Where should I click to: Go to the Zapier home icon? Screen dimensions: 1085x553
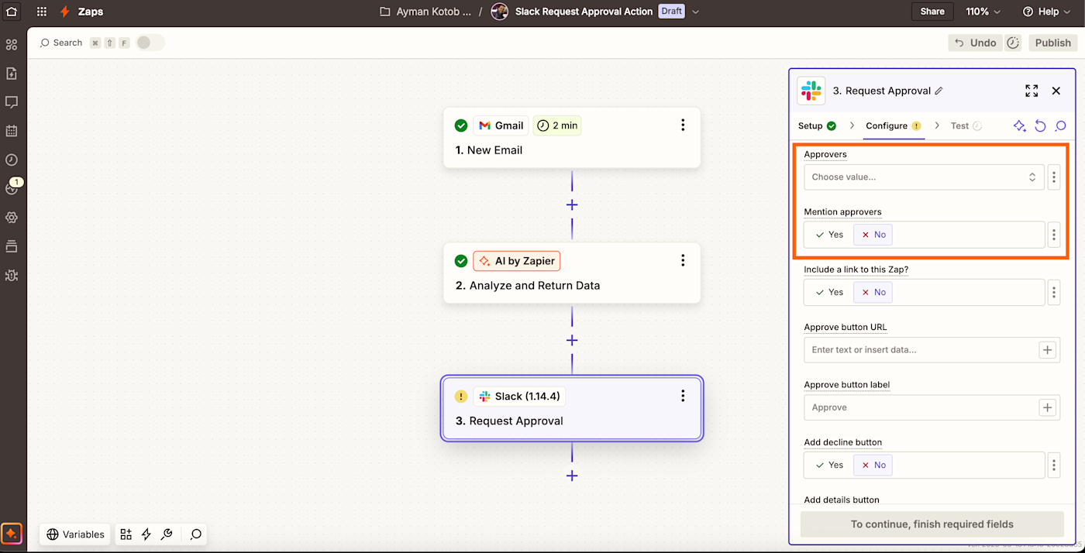pyautogui.click(x=11, y=12)
